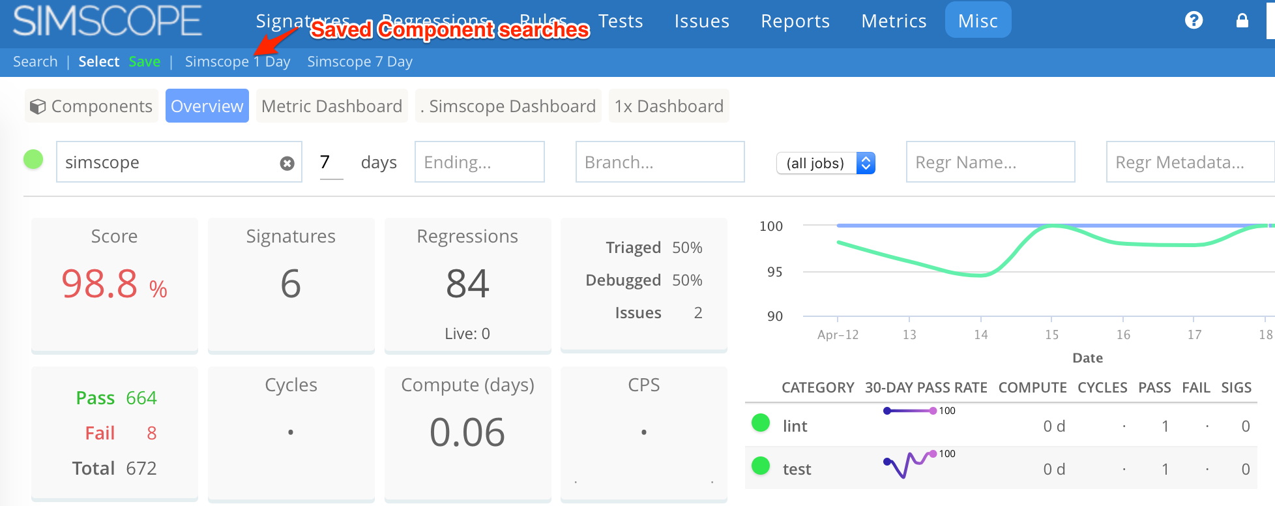Switch to the Overview tab

[207, 106]
